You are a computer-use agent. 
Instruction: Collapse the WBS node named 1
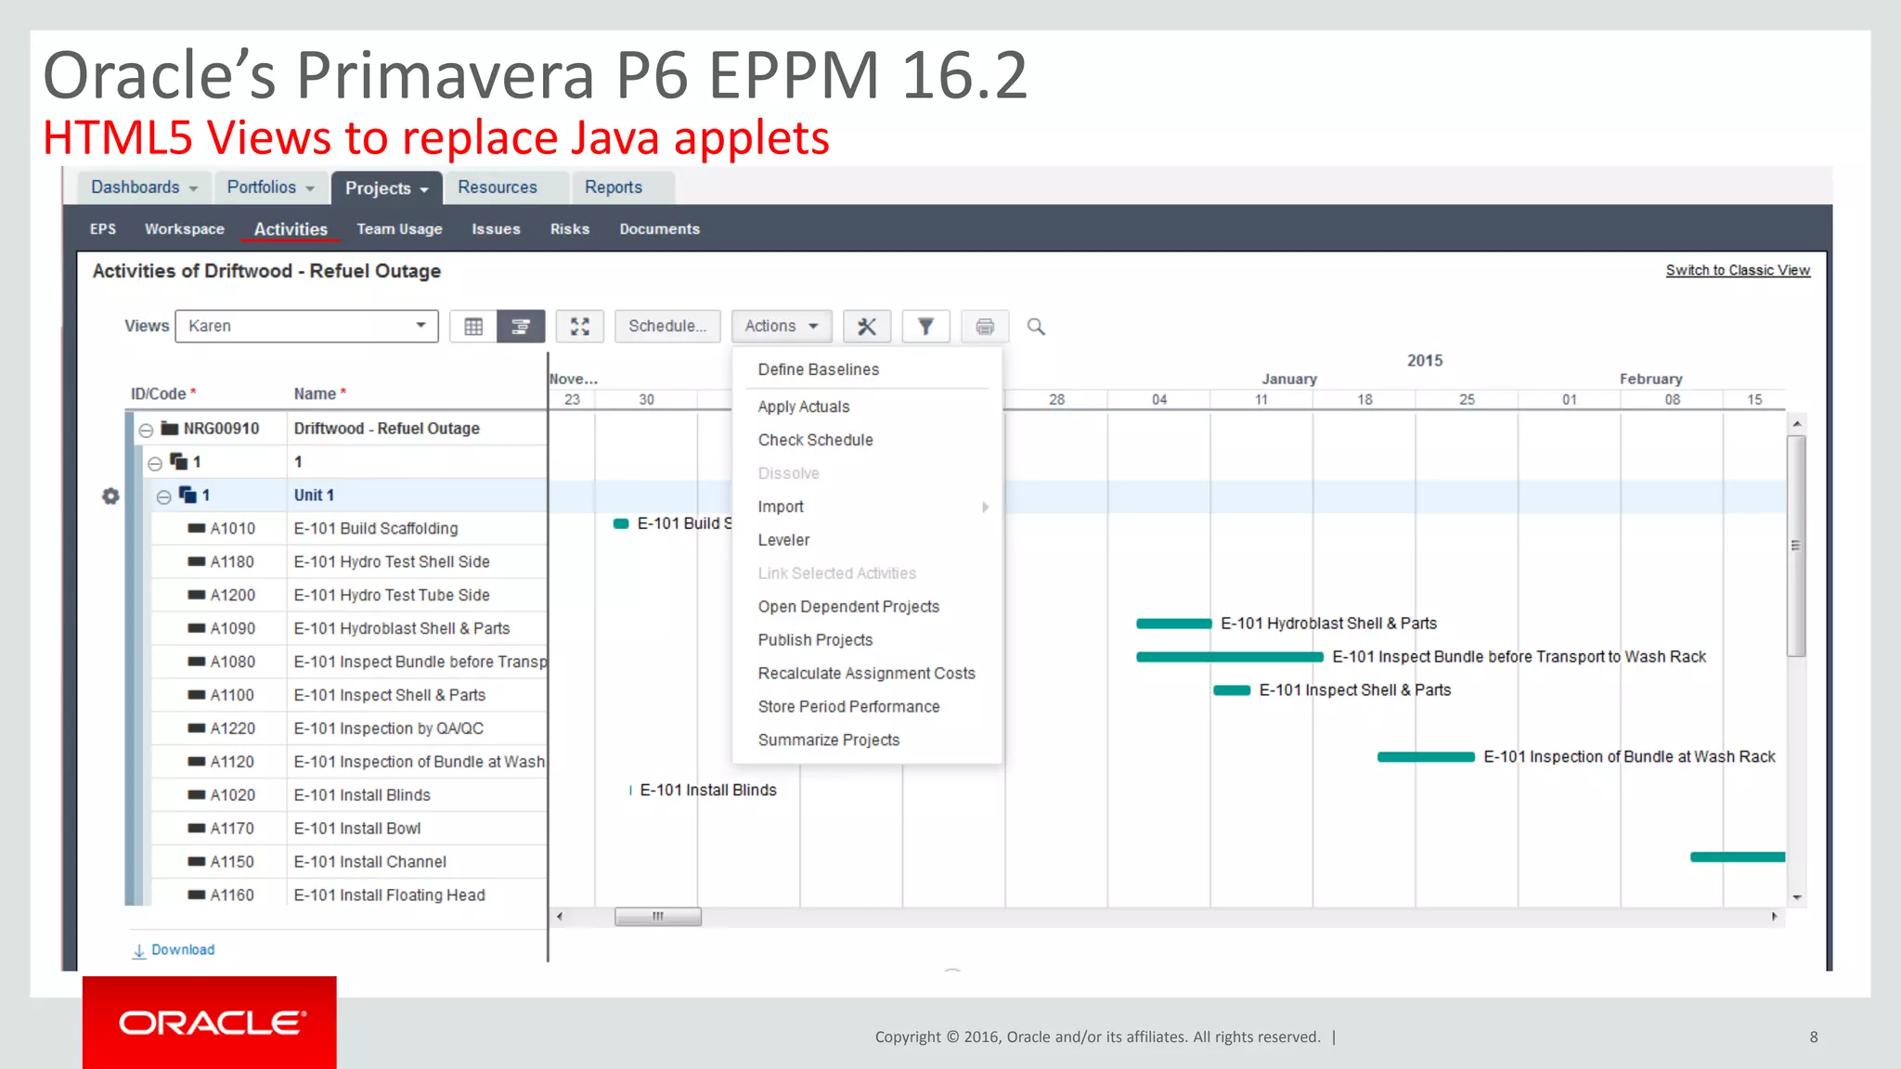click(x=155, y=463)
